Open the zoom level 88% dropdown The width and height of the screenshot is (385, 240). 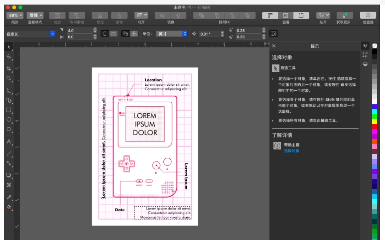tap(15, 16)
